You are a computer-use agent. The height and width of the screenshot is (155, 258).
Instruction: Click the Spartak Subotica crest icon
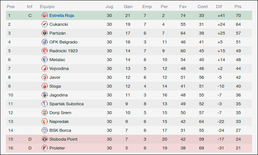point(45,104)
